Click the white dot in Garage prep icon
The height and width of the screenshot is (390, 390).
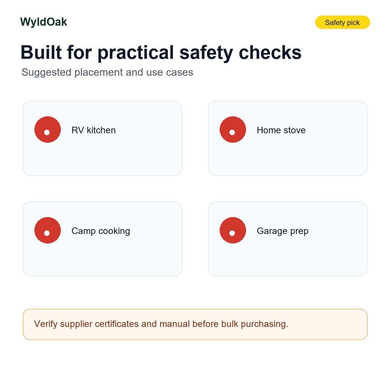(232, 233)
